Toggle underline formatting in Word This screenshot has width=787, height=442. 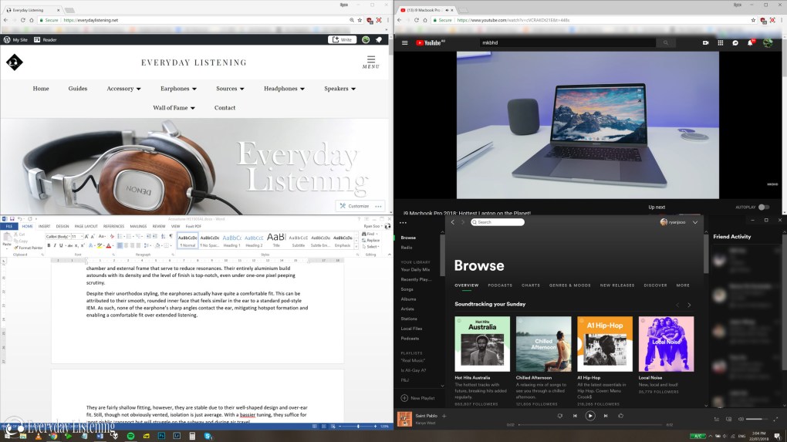coord(61,245)
